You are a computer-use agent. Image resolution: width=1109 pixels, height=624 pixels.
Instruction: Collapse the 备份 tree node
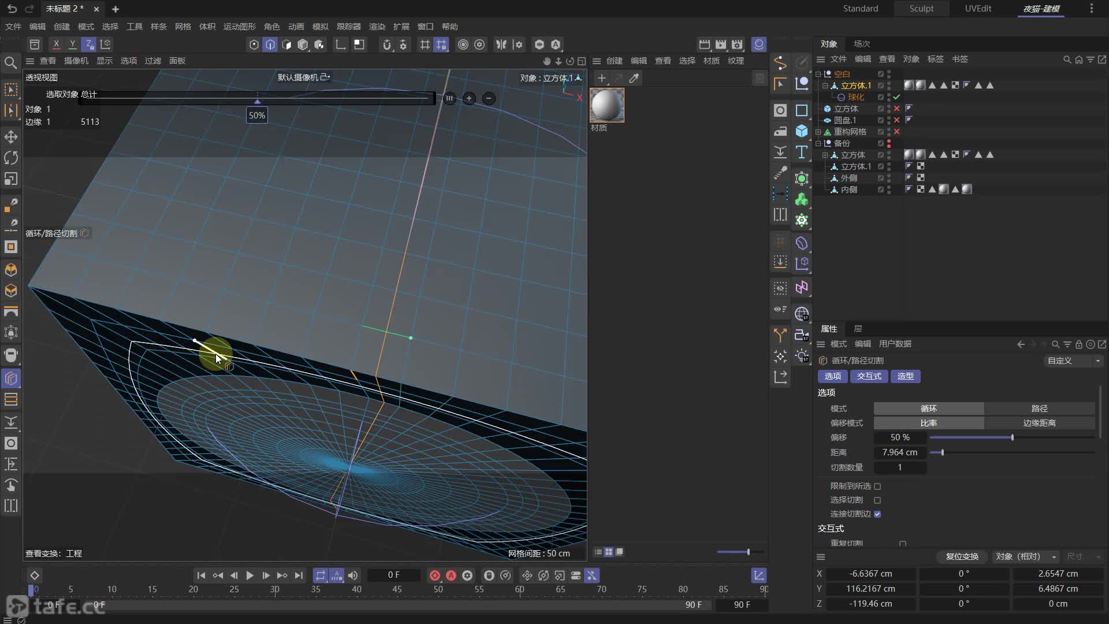[818, 143]
